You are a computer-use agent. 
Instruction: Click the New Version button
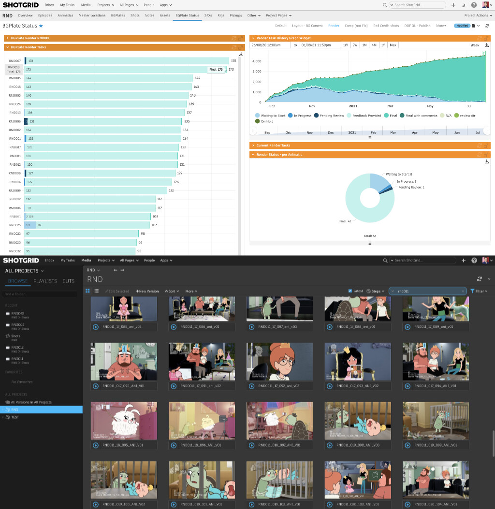coord(147,291)
